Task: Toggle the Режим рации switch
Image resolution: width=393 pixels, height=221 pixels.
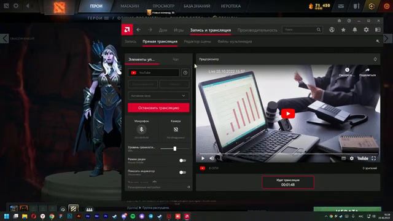Action: 183,160
